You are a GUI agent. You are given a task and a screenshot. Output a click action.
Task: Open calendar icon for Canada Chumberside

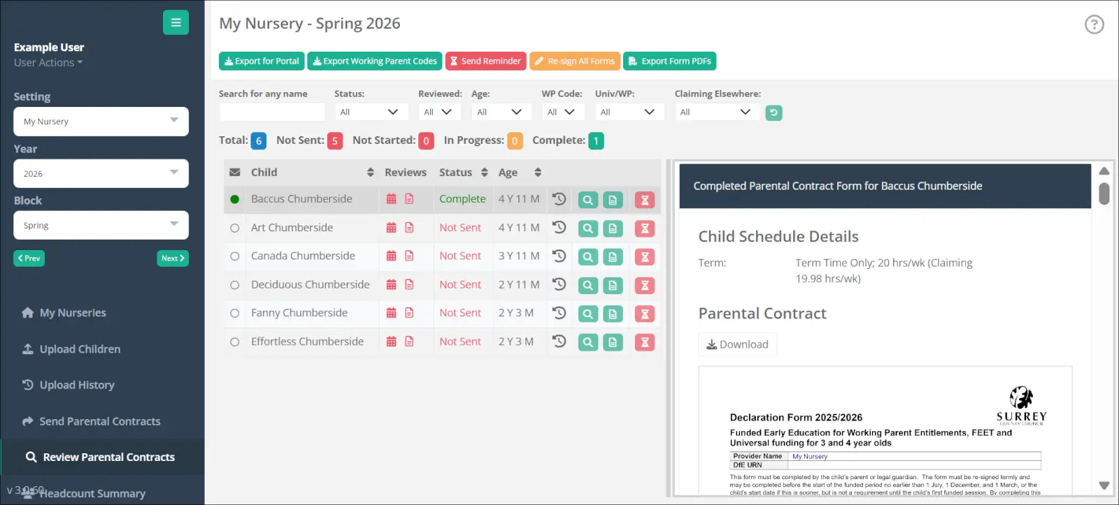(x=392, y=256)
